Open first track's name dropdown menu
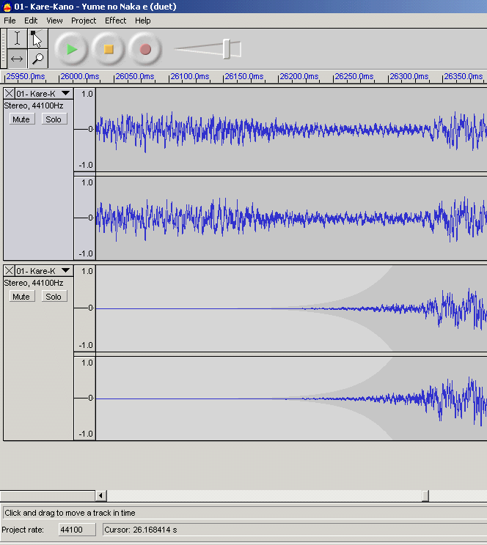 click(65, 94)
